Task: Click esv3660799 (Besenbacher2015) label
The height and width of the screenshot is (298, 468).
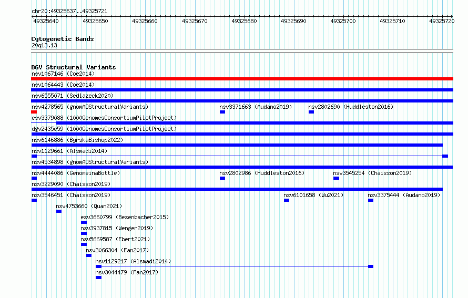Action: click(x=125, y=217)
